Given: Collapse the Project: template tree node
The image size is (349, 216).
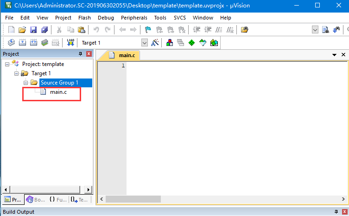Looking at the screenshot, I should [7, 64].
